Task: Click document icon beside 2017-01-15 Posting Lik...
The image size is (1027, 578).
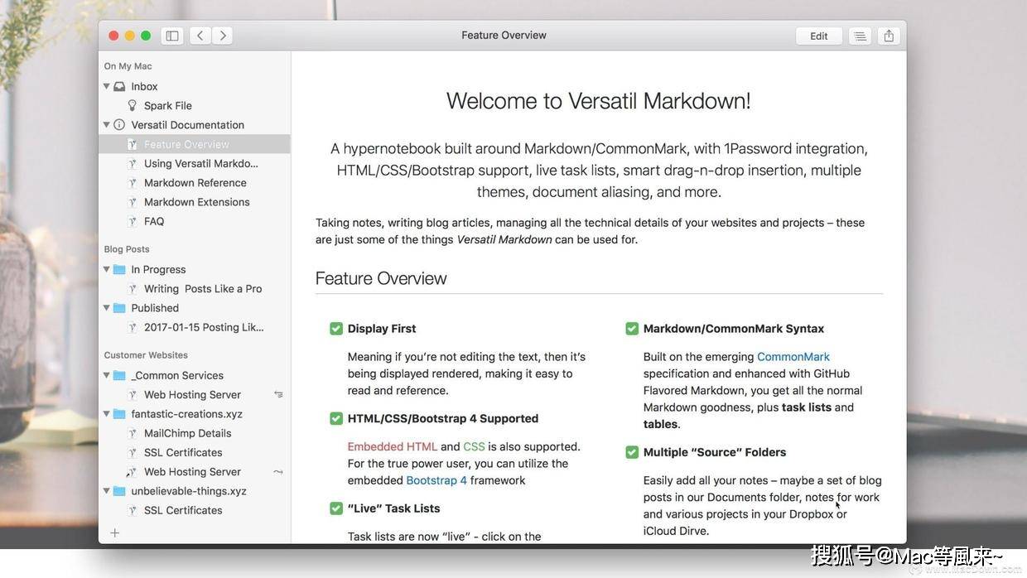Action: pos(132,327)
